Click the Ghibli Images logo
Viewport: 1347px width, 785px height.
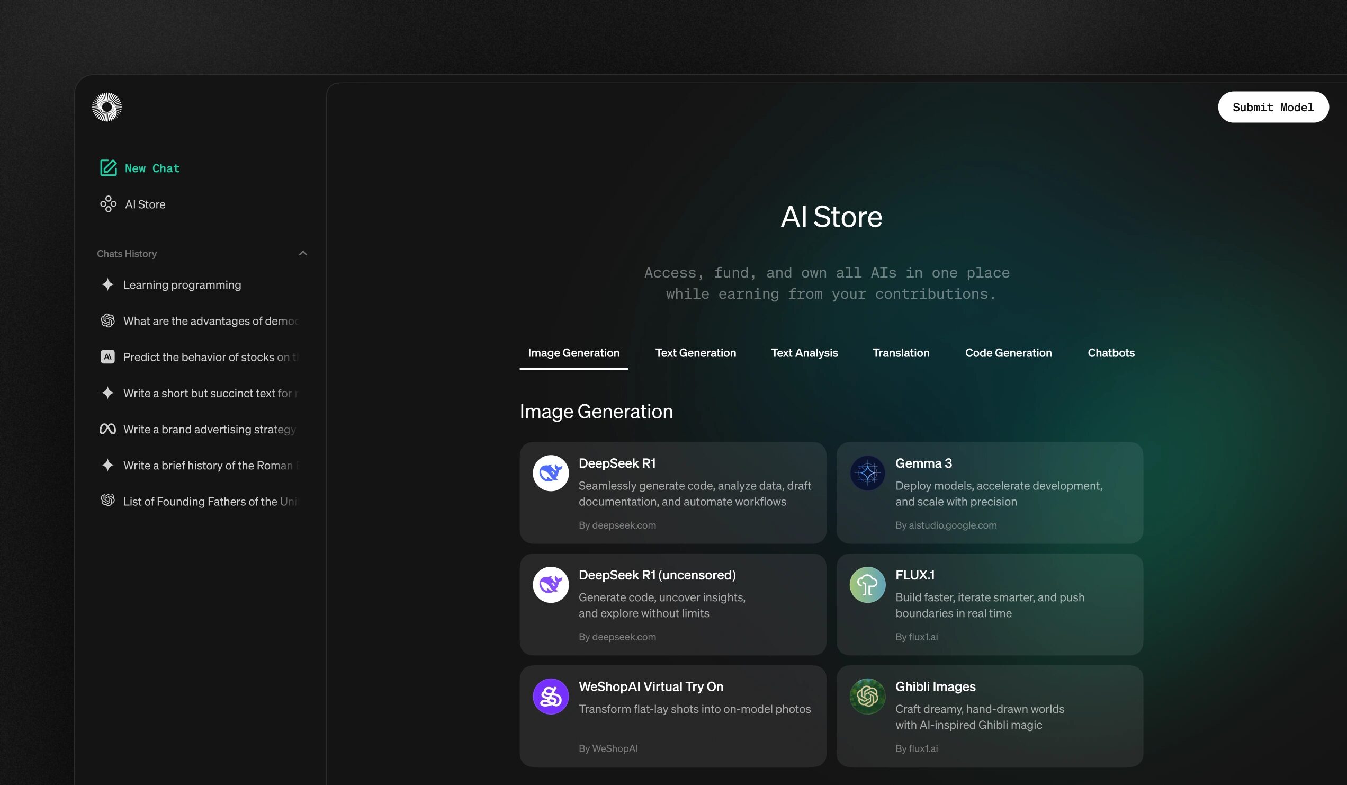point(867,697)
